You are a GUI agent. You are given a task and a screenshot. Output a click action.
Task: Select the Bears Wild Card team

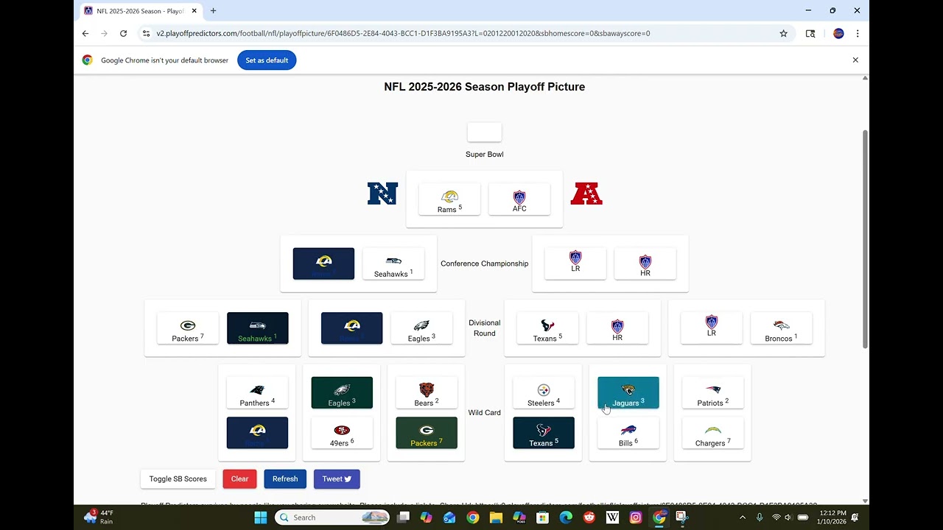coord(427,393)
